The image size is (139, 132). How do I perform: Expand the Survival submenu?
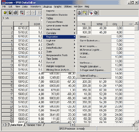point(59,63)
